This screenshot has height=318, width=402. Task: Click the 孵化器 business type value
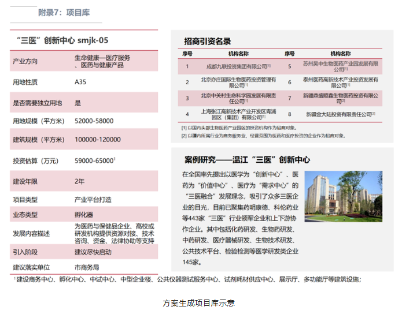pos(83,215)
